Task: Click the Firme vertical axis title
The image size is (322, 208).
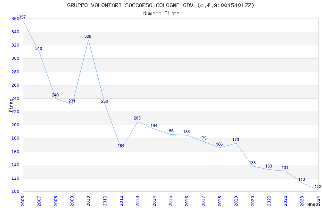Action: click(11, 106)
